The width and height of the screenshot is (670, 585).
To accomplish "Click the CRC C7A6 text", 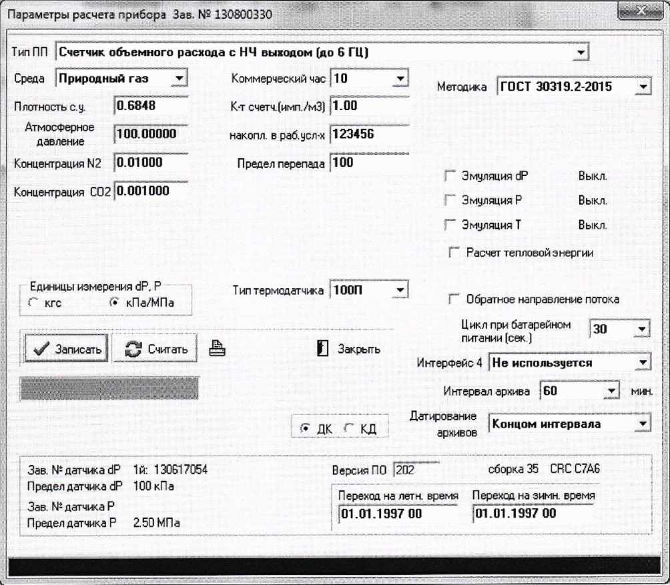I will (x=575, y=469).
